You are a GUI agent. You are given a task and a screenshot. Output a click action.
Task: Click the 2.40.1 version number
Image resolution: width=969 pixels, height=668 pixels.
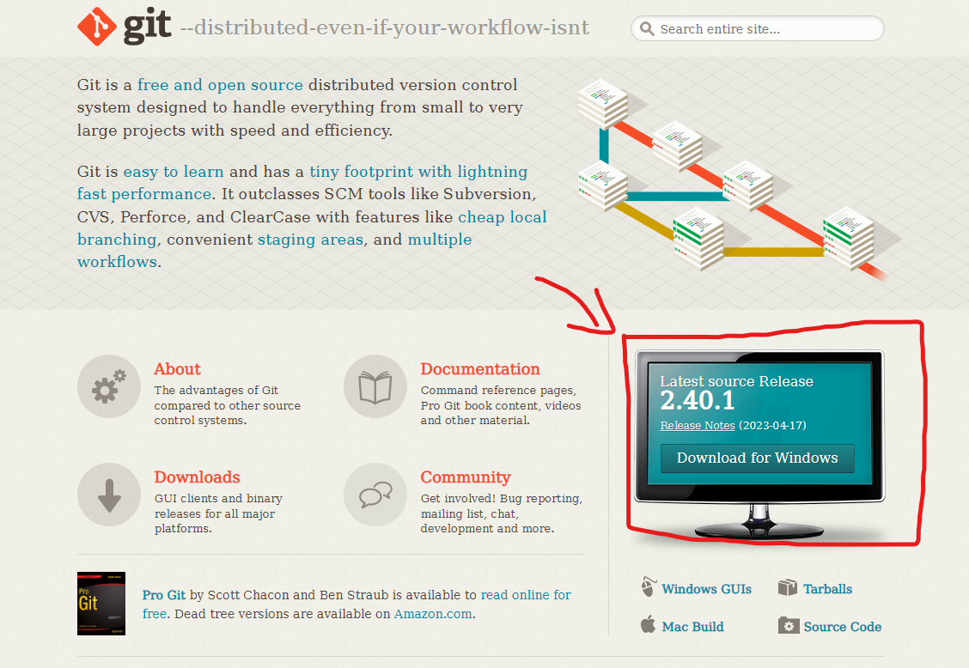[x=697, y=401]
